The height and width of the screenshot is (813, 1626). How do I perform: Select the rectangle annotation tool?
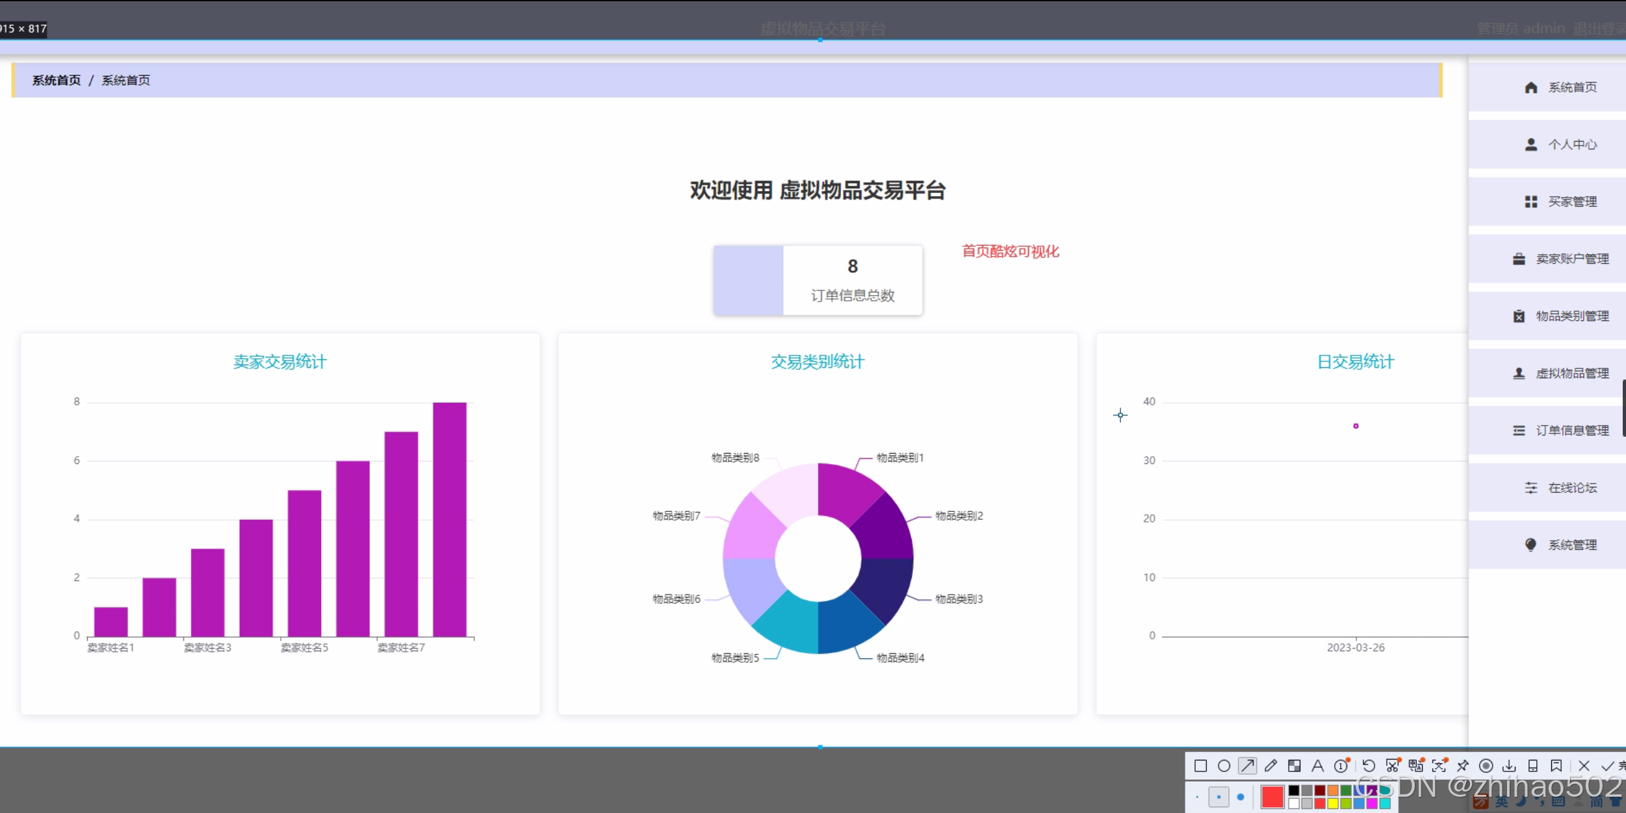1200,766
